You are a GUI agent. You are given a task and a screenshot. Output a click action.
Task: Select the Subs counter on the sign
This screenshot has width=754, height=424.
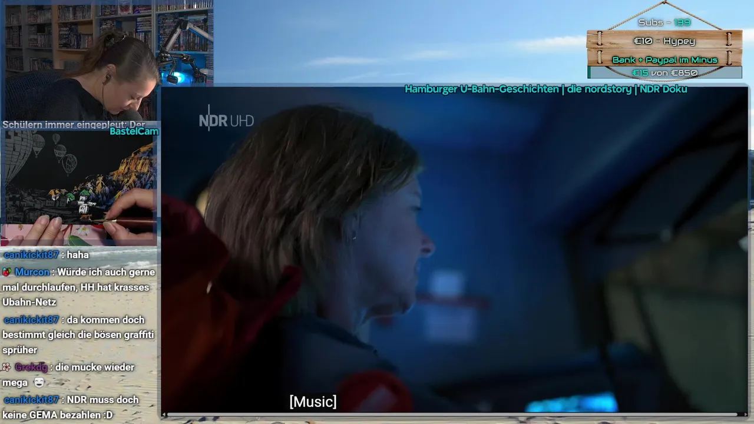664,22
